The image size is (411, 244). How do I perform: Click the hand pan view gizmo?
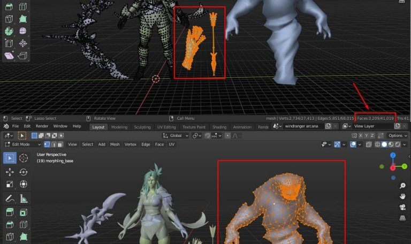pyautogui.click(x=401, y=196)
